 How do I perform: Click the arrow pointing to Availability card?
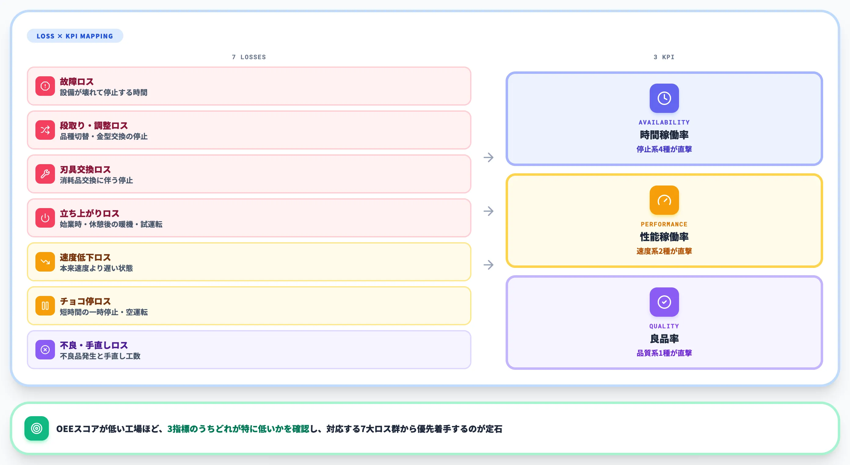(x=489, y=157)
